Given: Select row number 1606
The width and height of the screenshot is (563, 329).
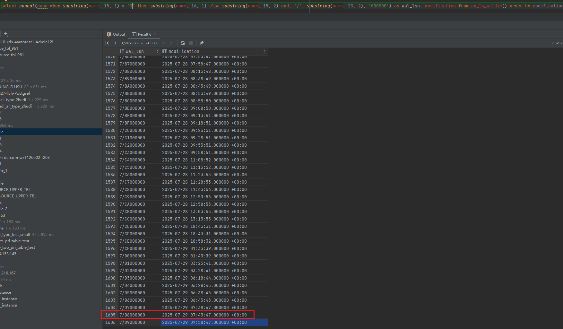Looking at the screenshot, I should [x=110, y=323].
